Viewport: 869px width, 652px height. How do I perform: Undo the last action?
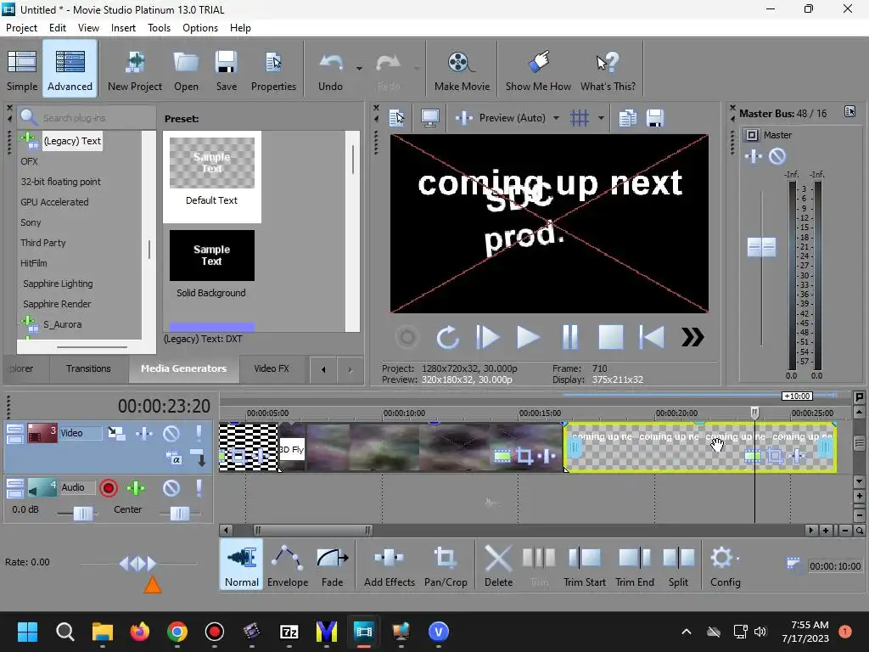point(330,70)
